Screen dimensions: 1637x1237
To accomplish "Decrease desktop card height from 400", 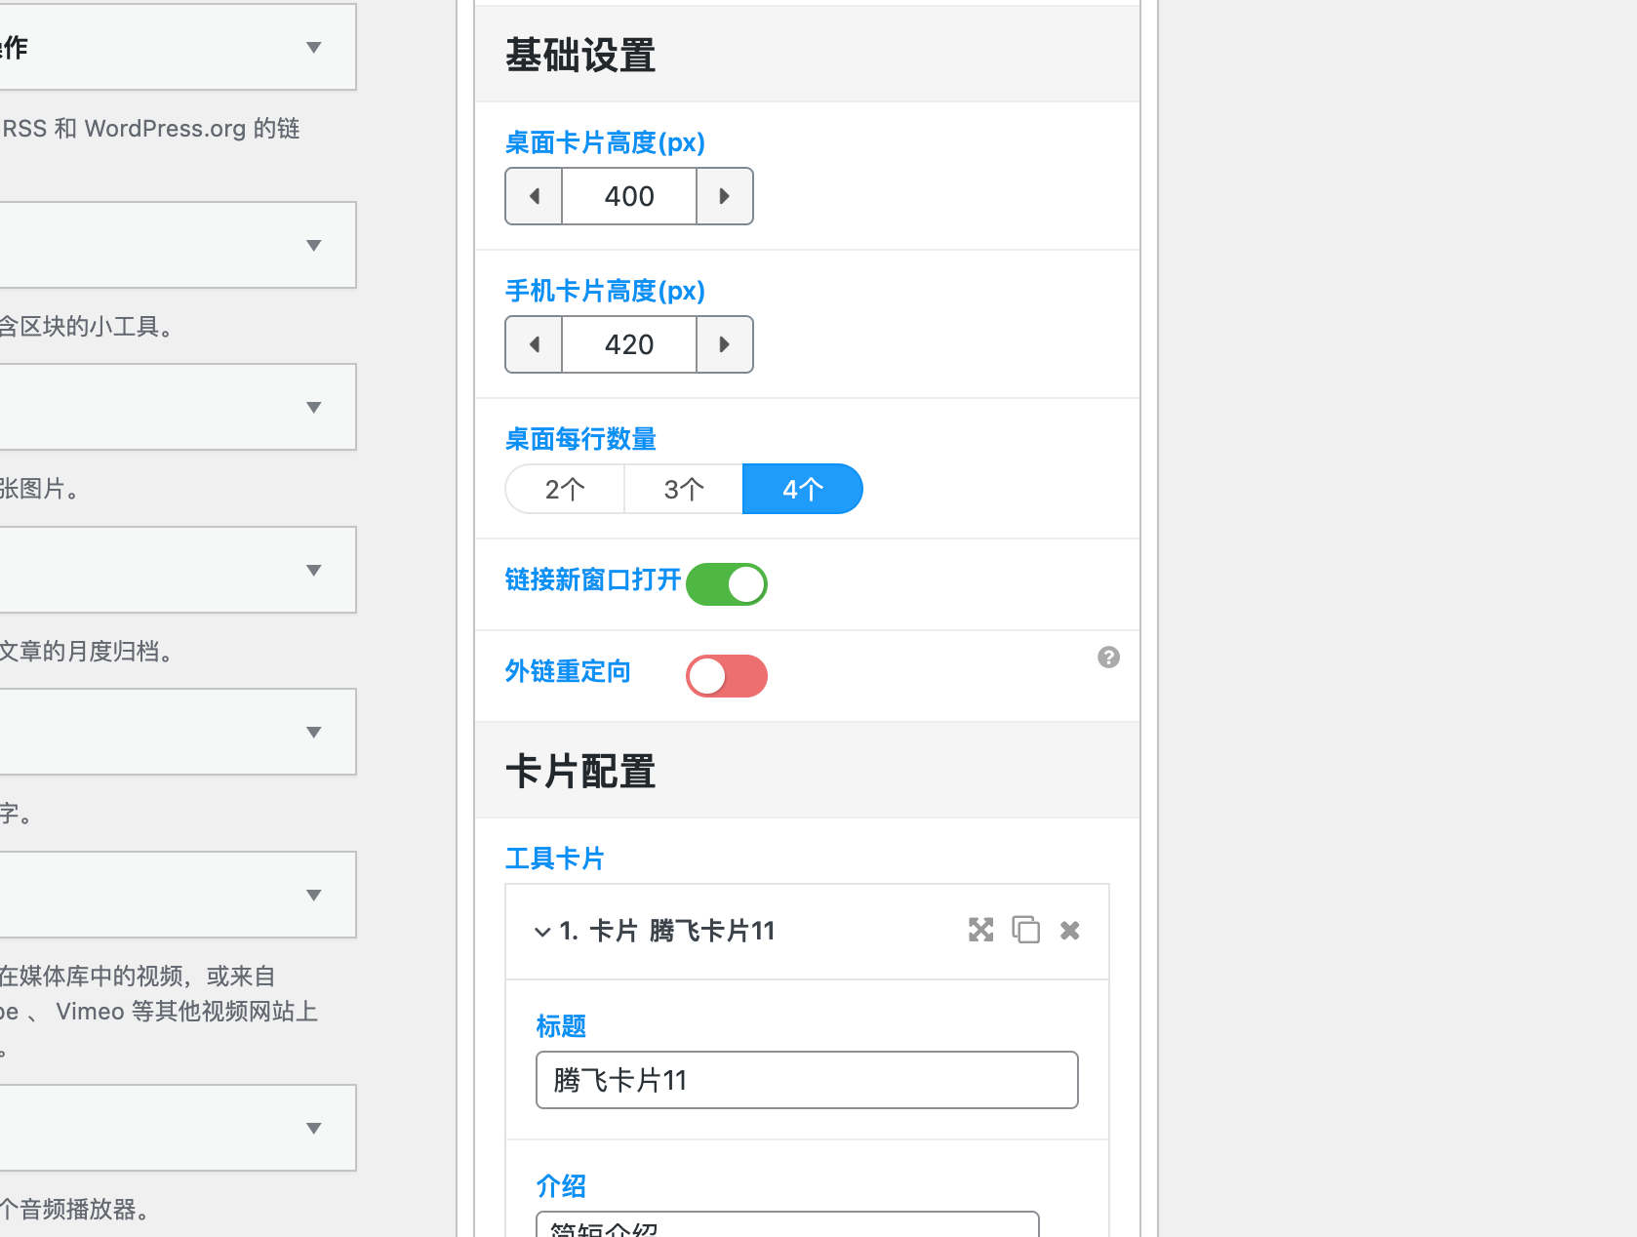I will 534,196.
